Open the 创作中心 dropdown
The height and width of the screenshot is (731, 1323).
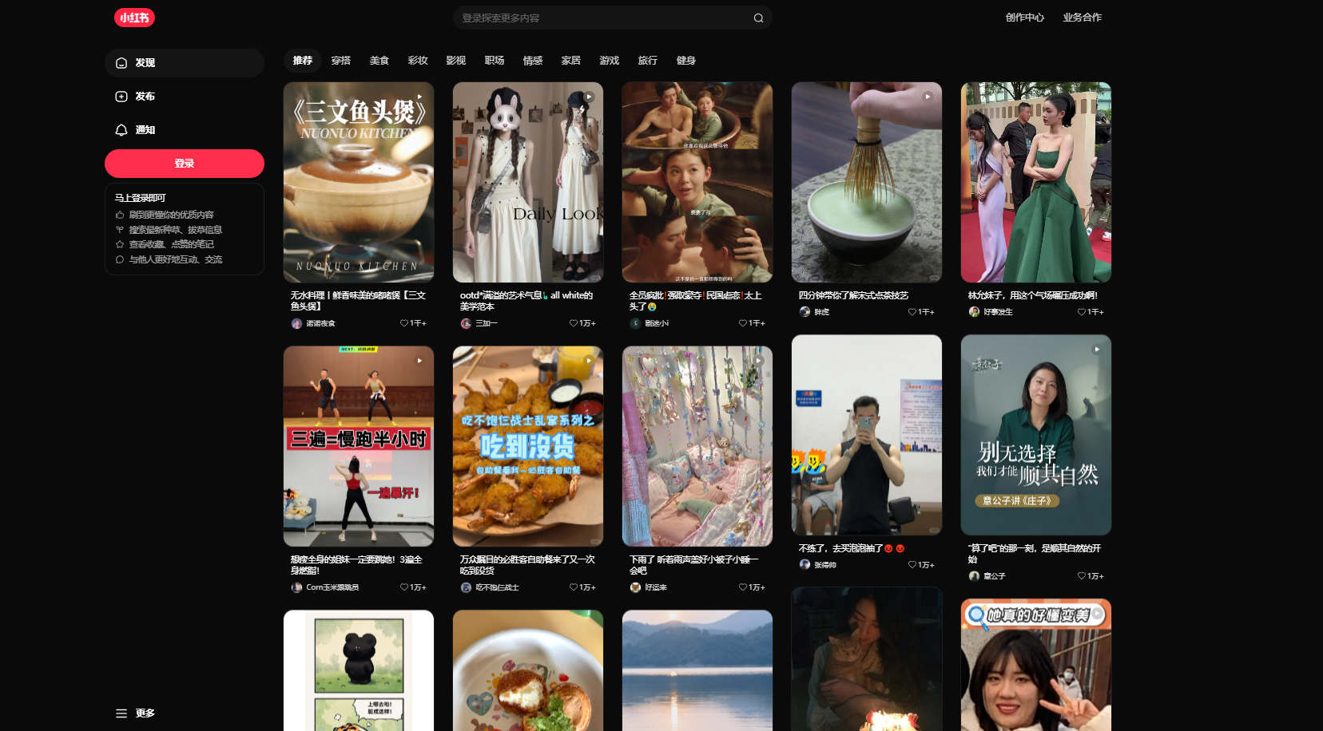point(1024,18)
